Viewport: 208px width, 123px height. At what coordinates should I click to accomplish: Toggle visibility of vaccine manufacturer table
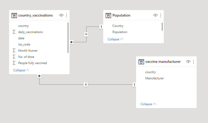click(x=188, y=62)
